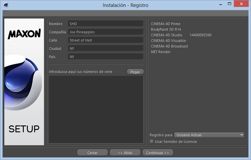
Task: Minimize the Instalación window
Action: pos(221,4)
